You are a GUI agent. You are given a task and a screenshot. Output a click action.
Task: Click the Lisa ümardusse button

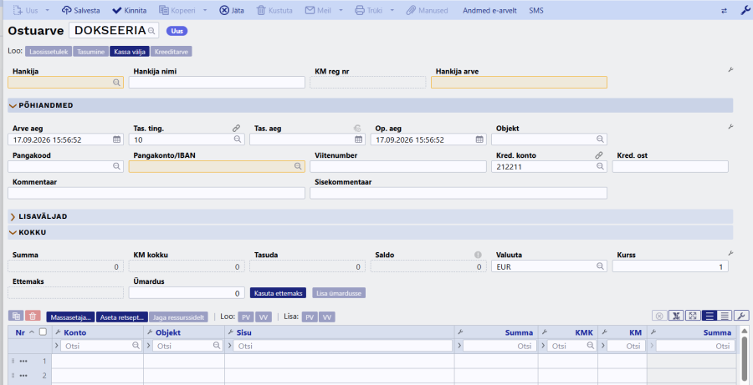[x=339, y=293]
